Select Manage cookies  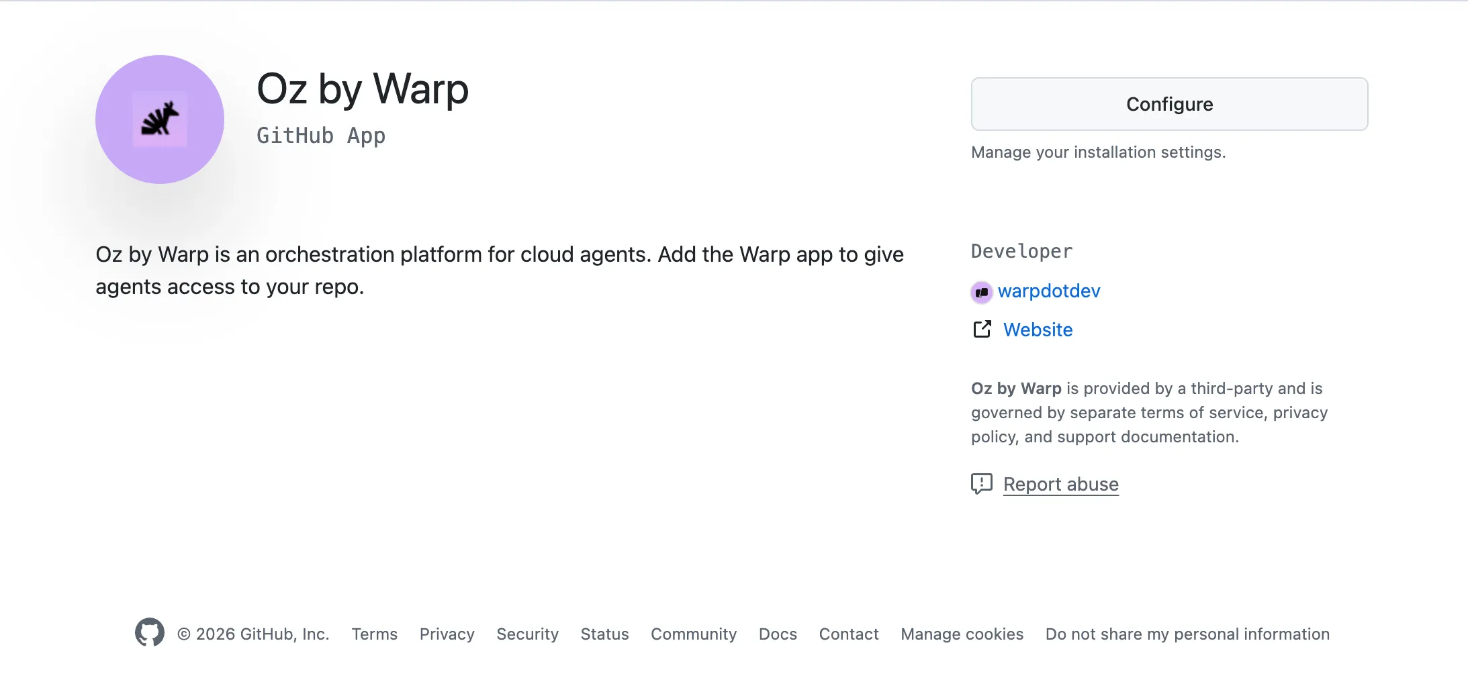click(962, 634)
